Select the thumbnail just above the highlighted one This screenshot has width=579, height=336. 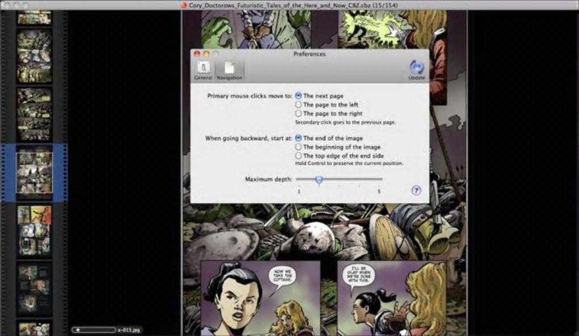(x=34, y=114)
